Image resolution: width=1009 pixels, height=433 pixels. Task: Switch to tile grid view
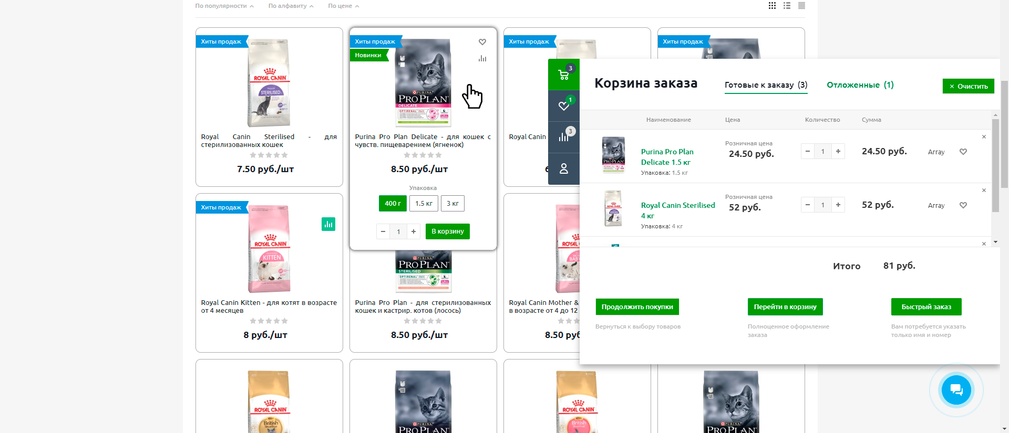click(772, 6)
